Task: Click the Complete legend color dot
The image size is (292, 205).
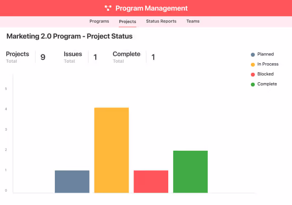Action: pos(253,84)
